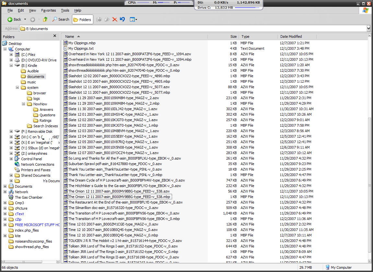Expand the (D:) DVD/CD-RW Drive node
The image size is (373, 272).
(11, 60)
